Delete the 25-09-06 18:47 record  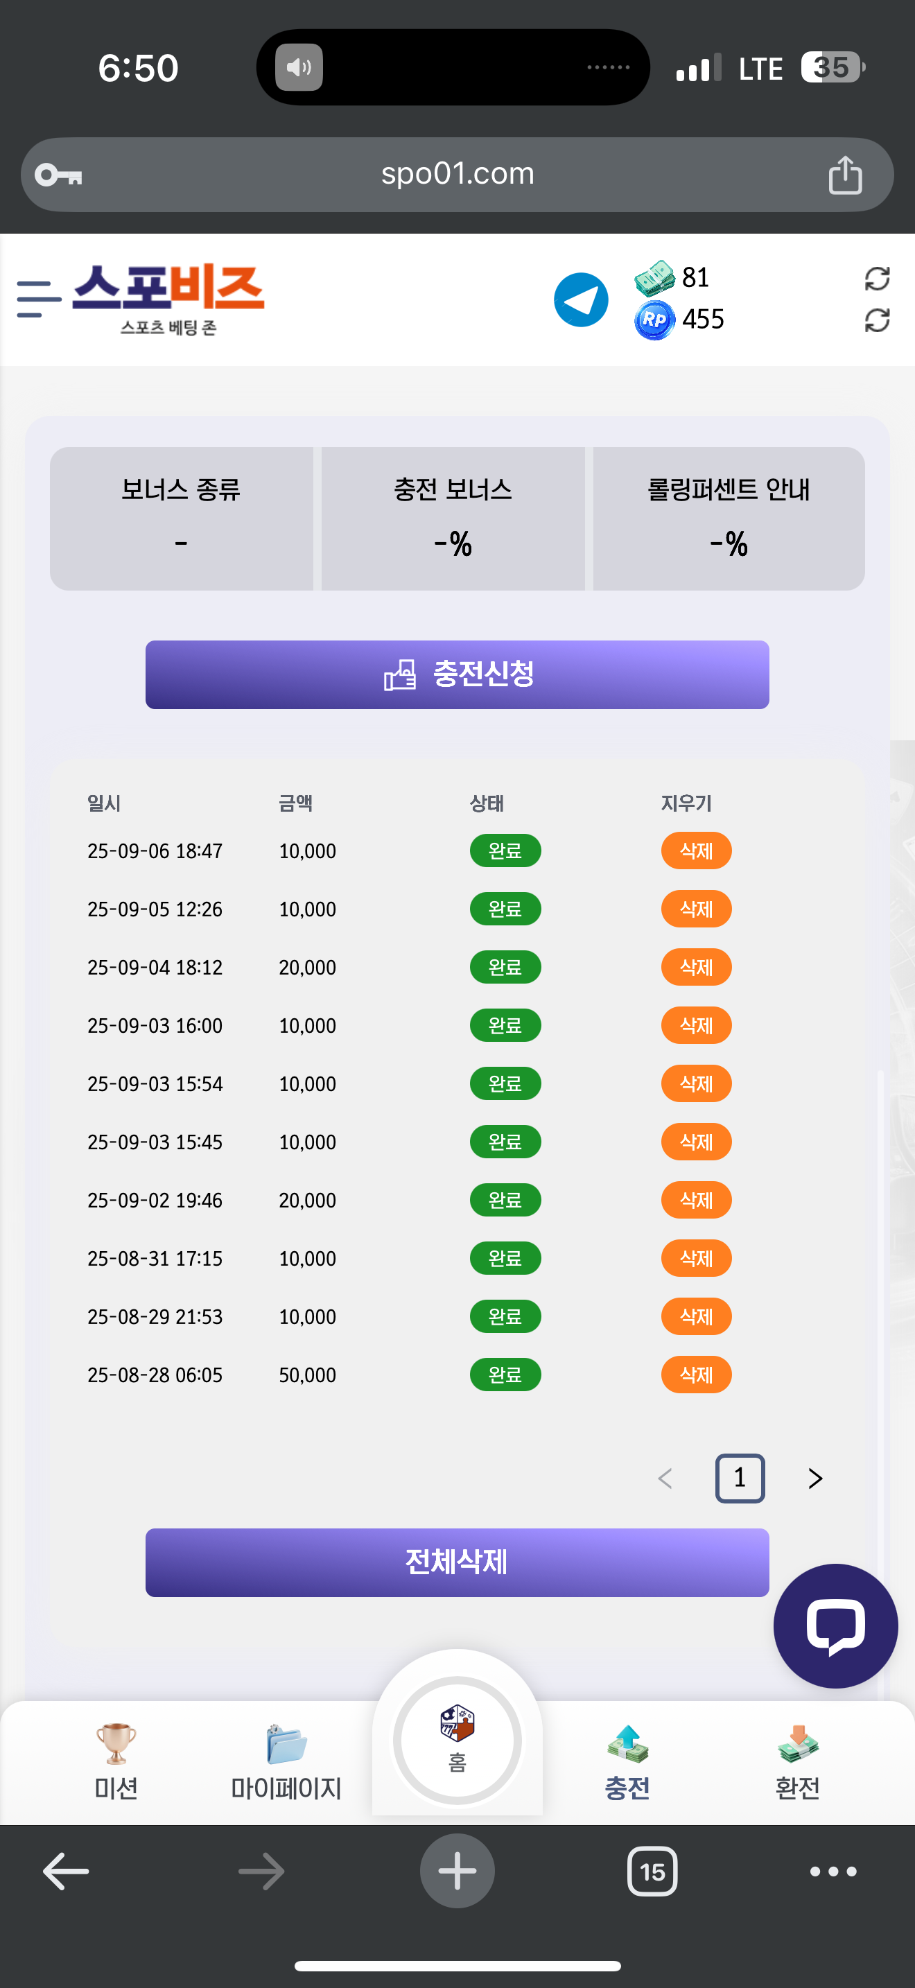click(696, 851)
